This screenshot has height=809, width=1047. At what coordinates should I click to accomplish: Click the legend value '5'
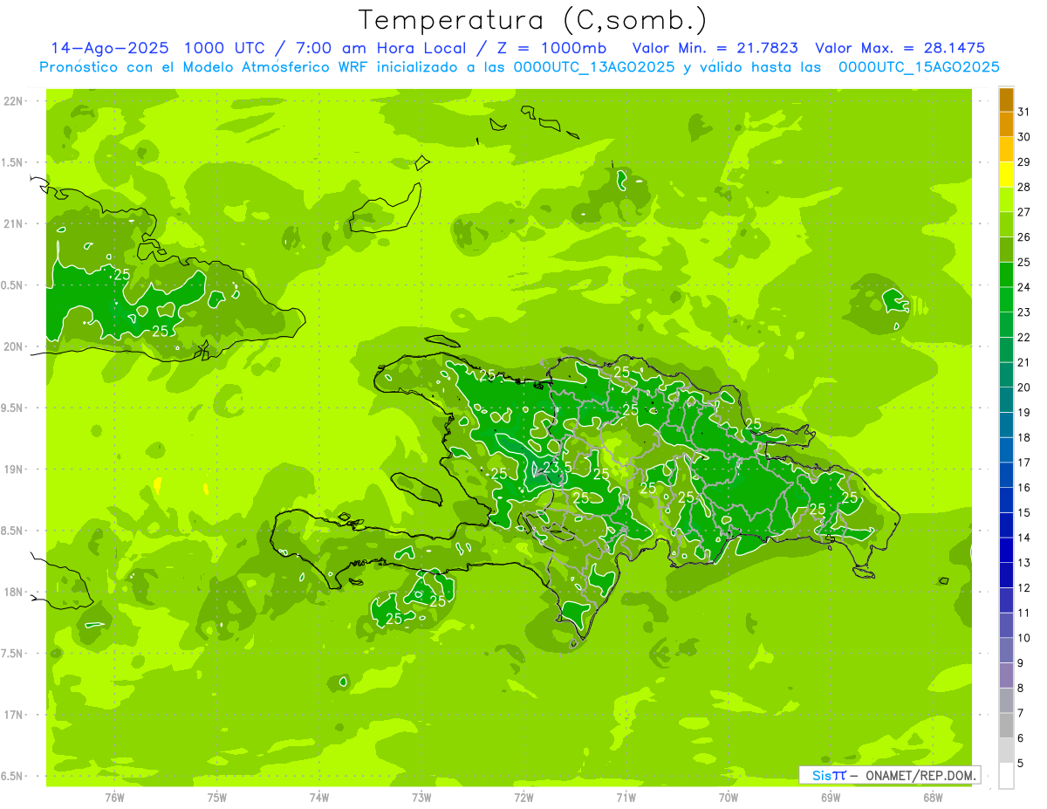tap(1021, 764)
